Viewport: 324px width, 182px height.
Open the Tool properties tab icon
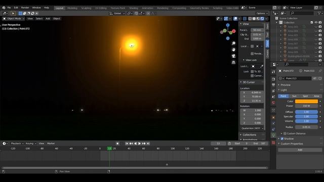pyautogui.click(x=273, y=72)
